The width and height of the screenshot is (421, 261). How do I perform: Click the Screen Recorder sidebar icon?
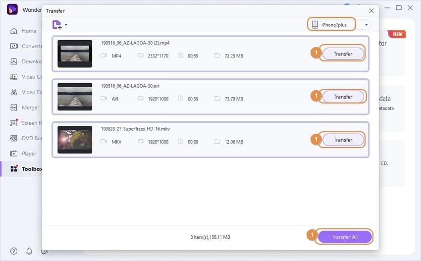[x=14, y=123]
